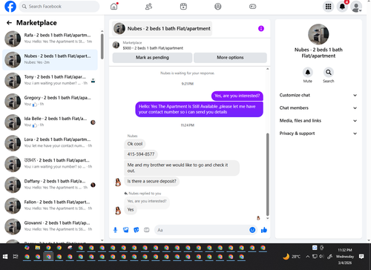Open the Tony conversation
371x270 pixels.
[50, 80]
